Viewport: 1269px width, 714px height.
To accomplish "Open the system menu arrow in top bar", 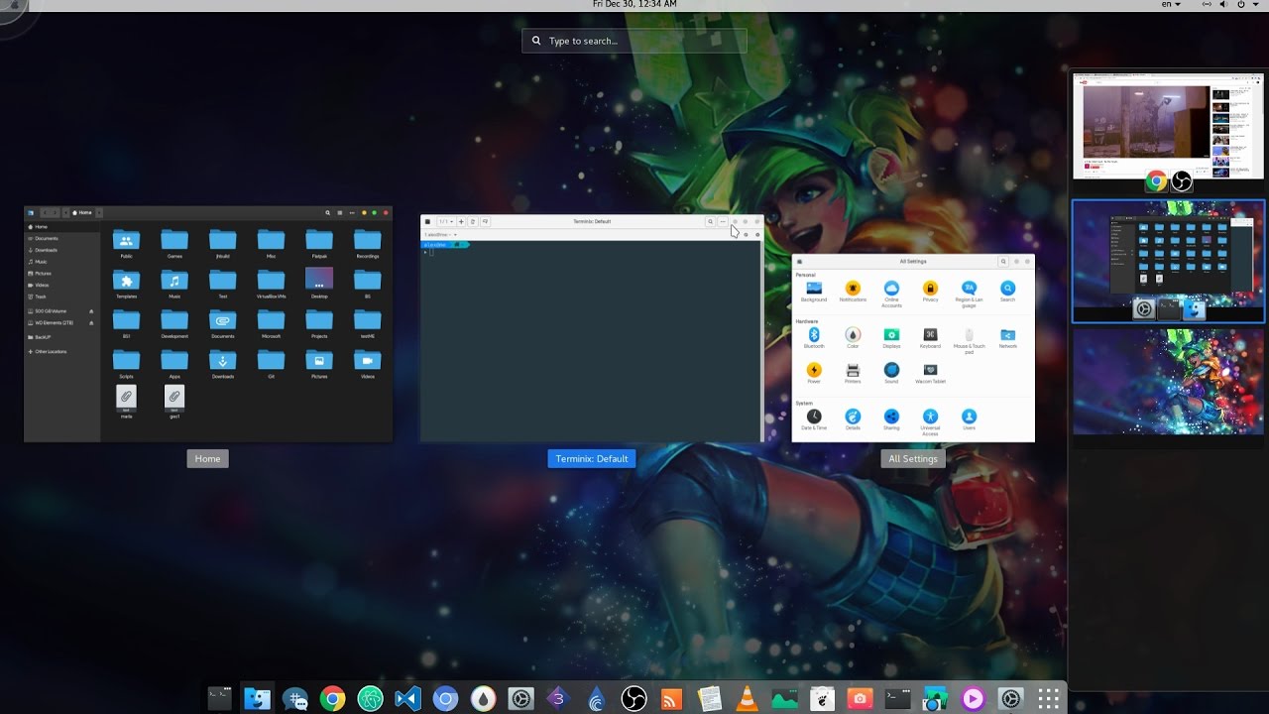I will [x=1257, y=5].
